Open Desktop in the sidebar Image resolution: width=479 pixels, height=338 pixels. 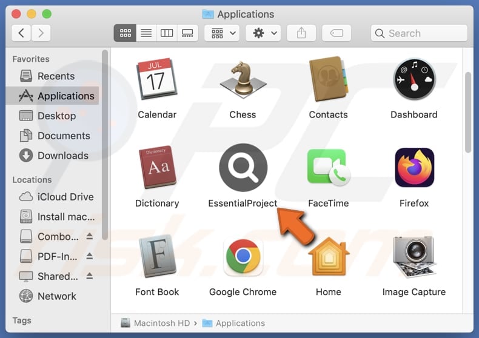coord(52,116)
